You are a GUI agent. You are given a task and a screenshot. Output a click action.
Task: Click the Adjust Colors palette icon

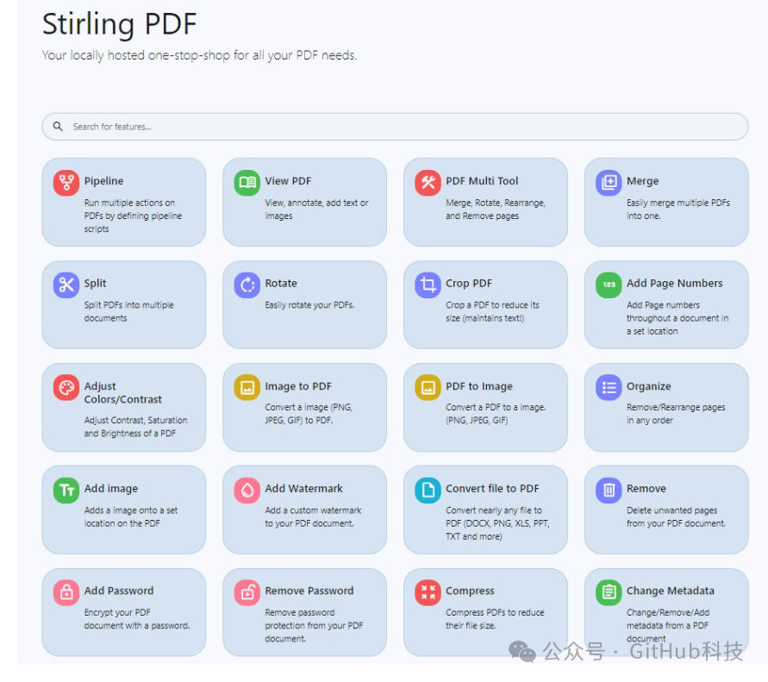click(66, 387)
